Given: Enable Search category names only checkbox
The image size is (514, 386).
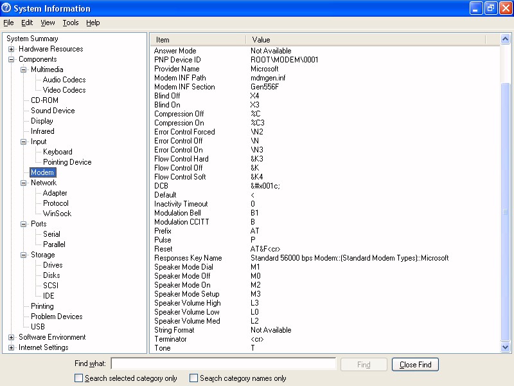Looking at the screenshot, I should pyautogui.click(x=193, y=378).
